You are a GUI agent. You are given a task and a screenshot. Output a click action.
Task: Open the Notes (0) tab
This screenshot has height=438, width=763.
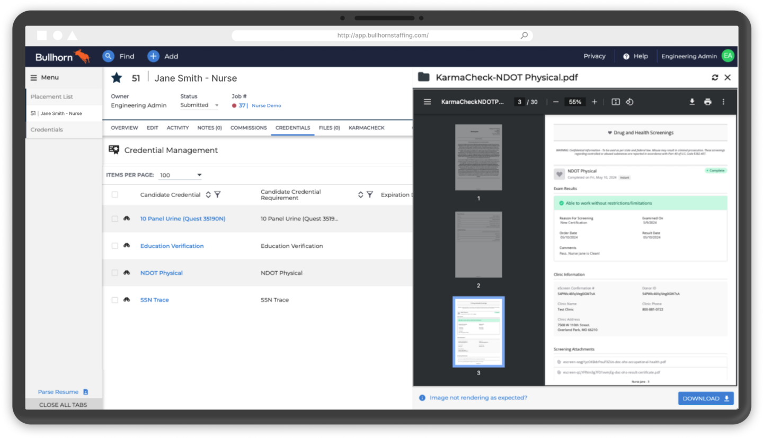(x=210, y=128)
